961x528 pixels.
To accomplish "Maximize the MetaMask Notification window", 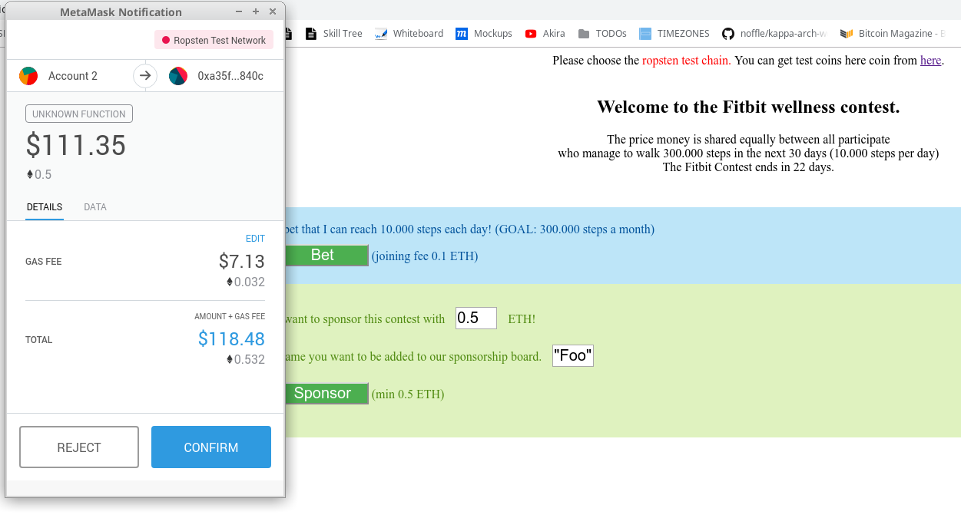I will 256,12.
